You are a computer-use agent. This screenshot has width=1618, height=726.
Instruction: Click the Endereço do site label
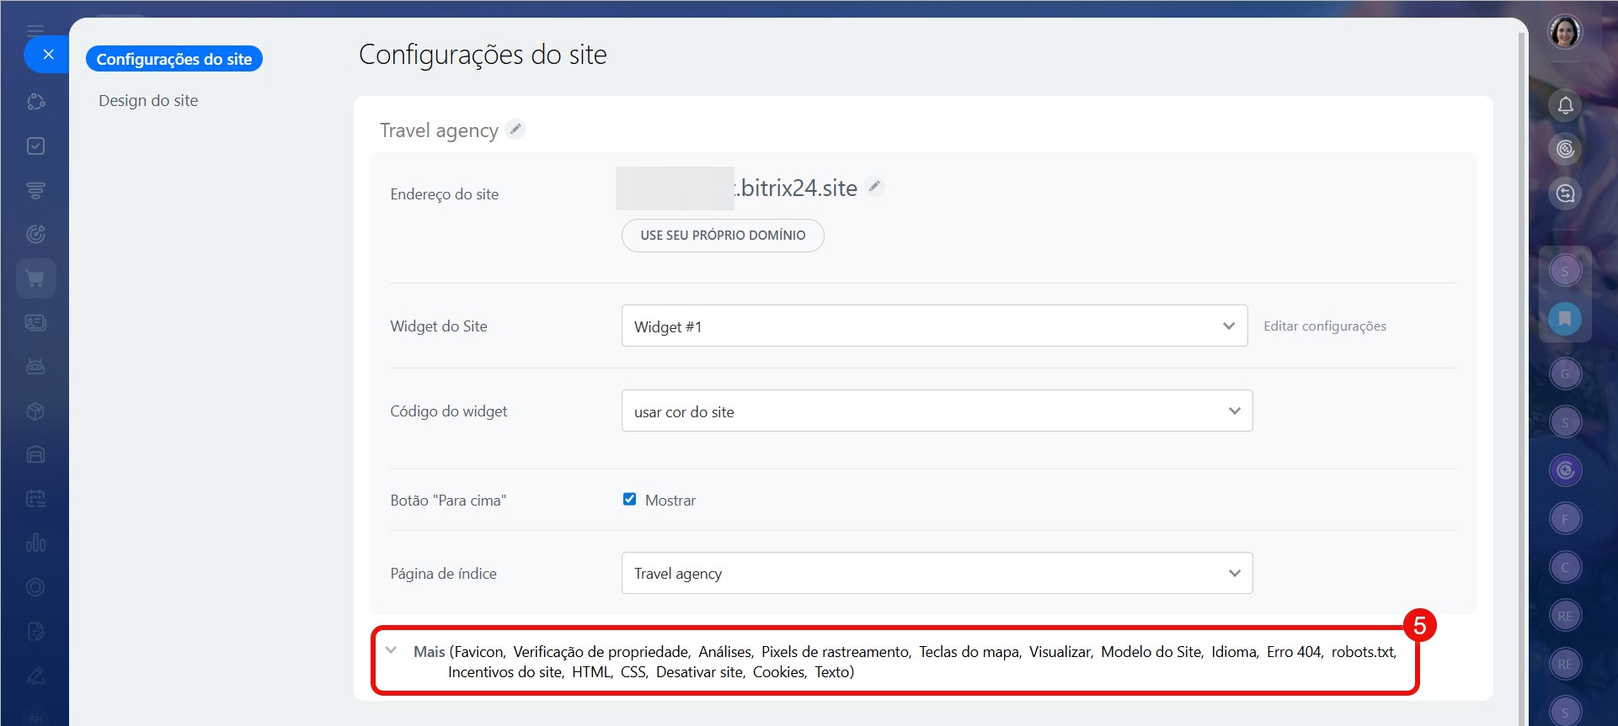445,194
